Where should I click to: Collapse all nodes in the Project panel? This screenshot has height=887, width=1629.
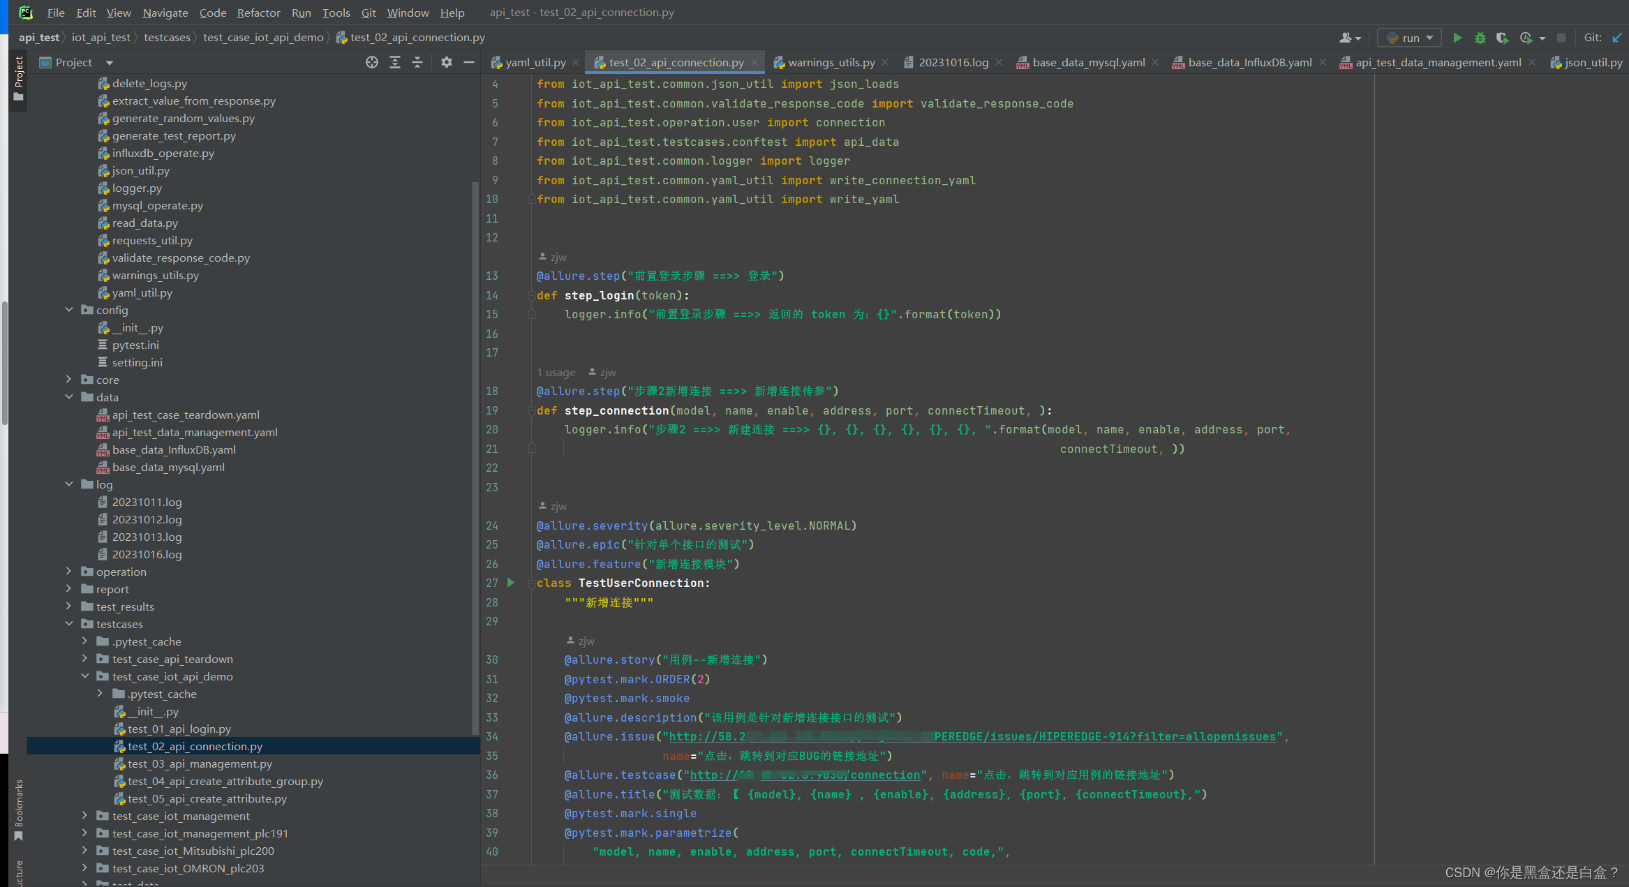(x=417, y=62)
